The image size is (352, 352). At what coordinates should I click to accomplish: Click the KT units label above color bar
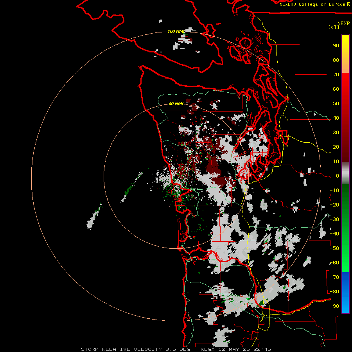click(x=334, y=27)
